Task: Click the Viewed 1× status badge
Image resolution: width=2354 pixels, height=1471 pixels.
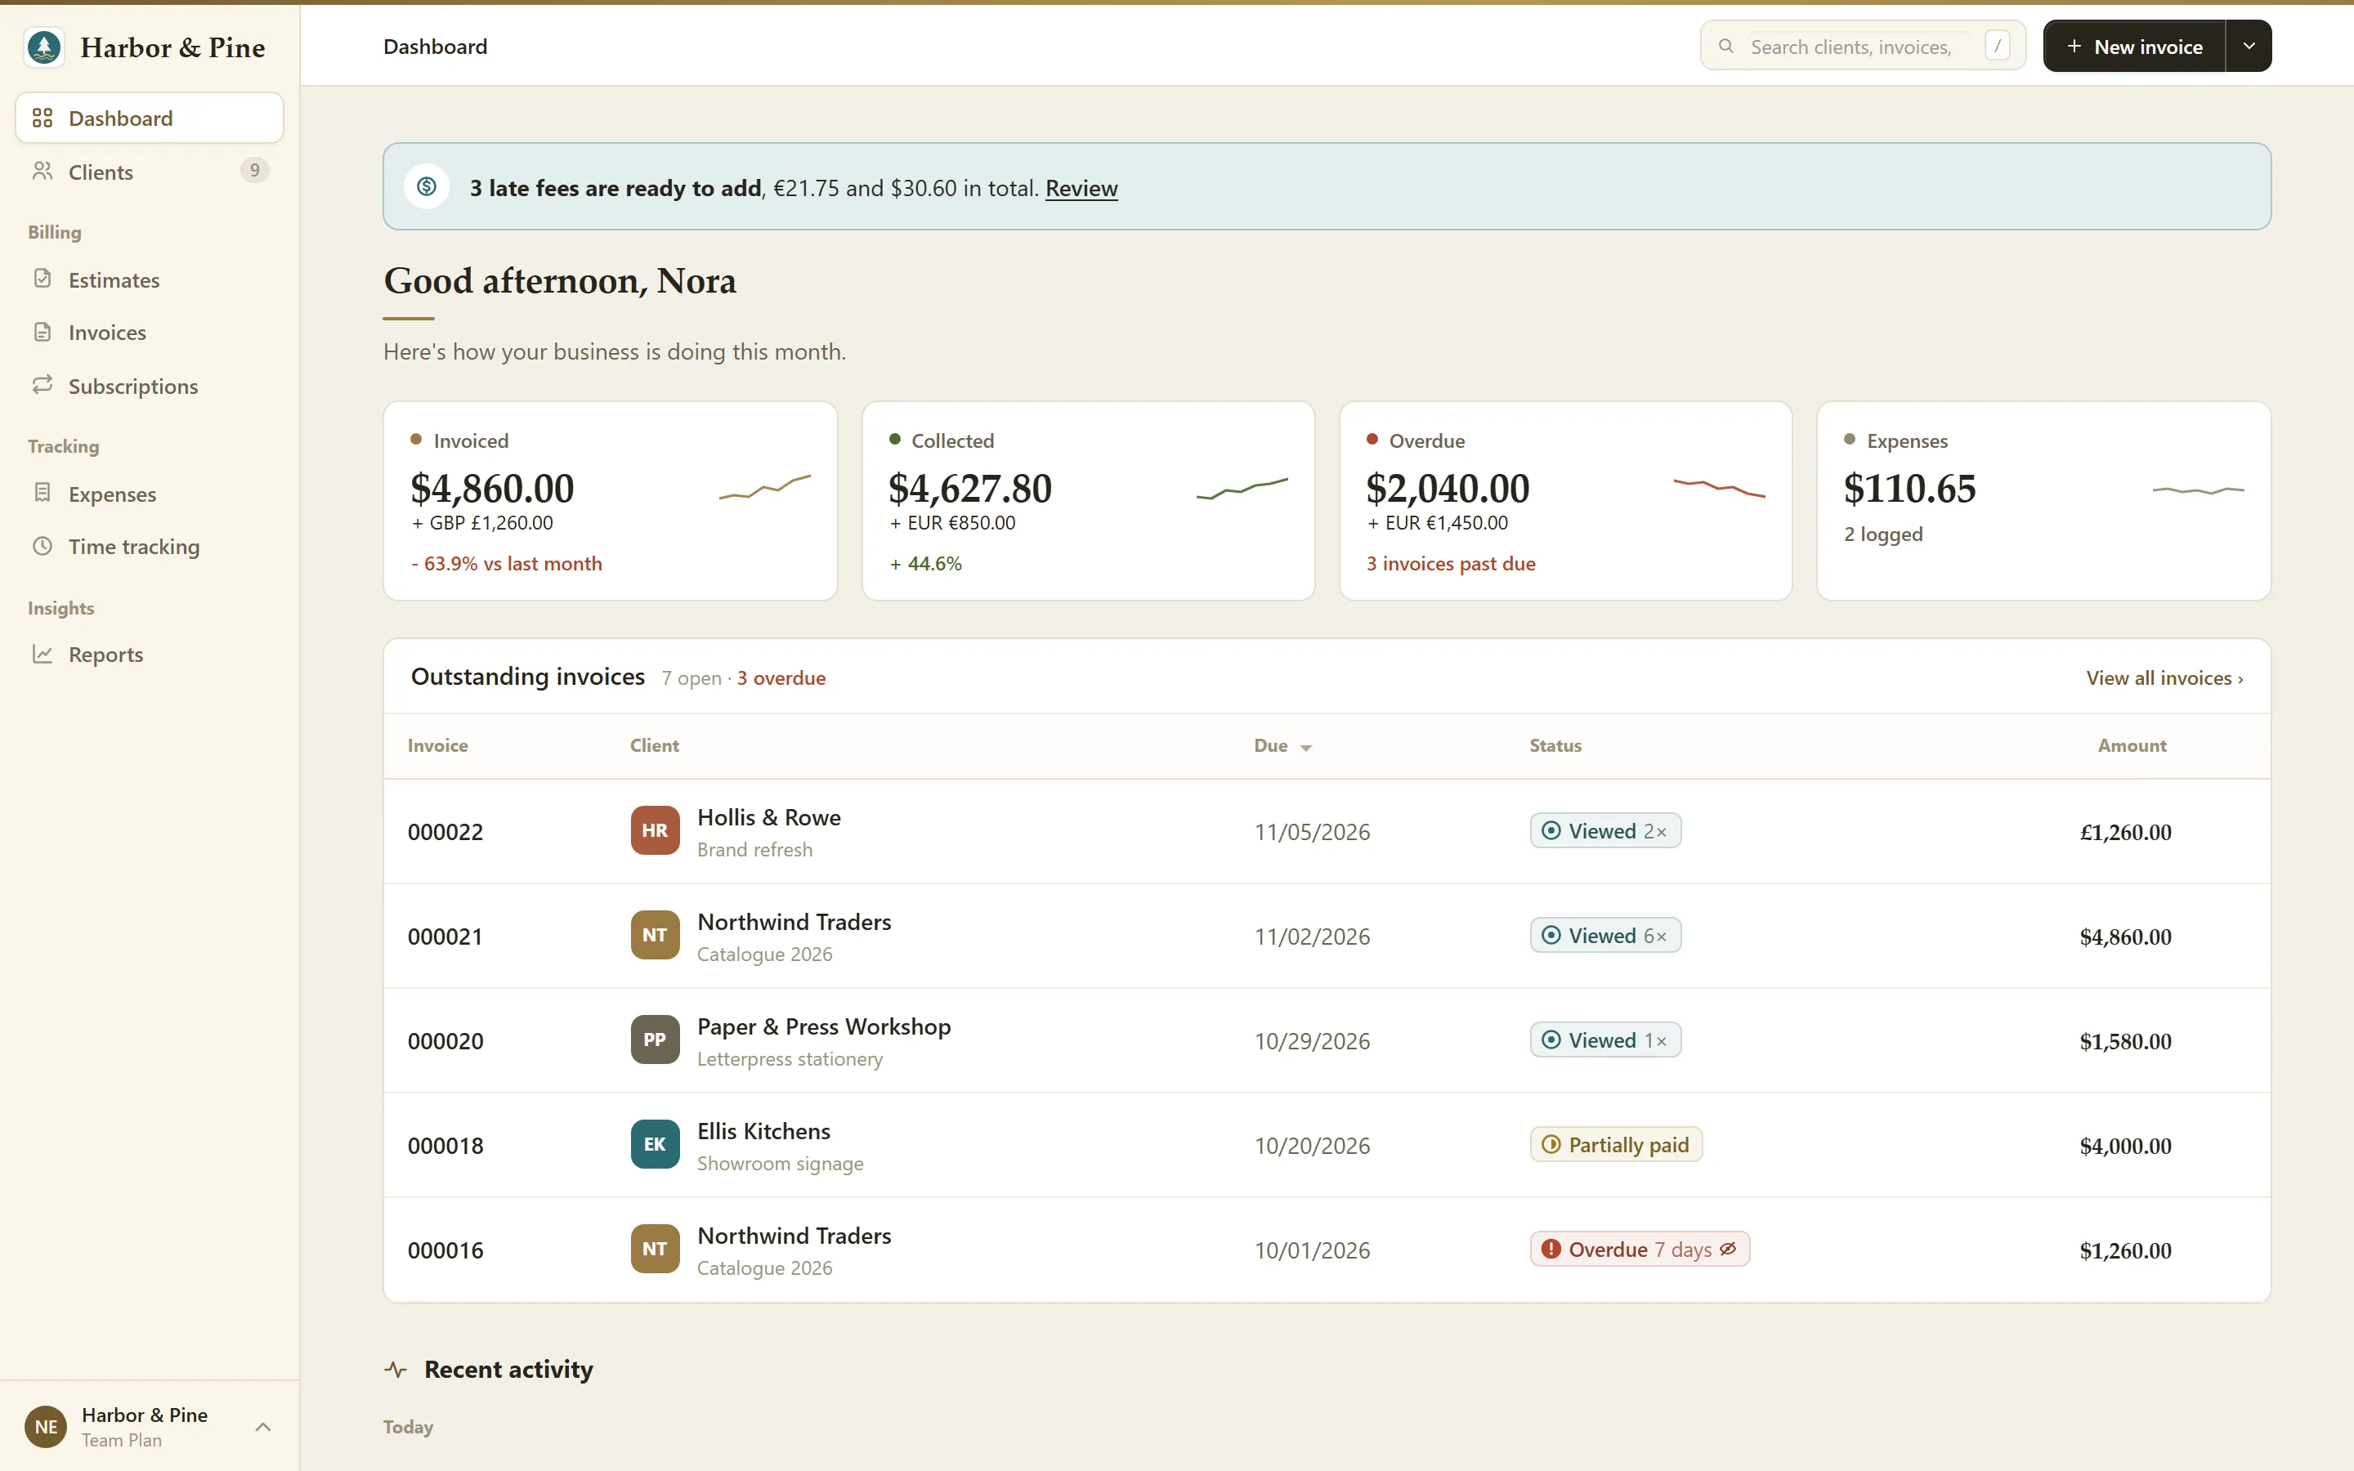Action: (1605, 1040)
